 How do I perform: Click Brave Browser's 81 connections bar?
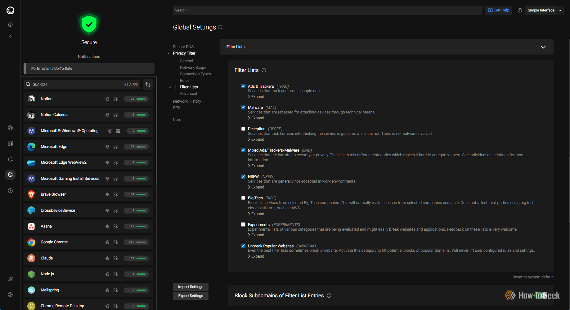coord(136,194)
